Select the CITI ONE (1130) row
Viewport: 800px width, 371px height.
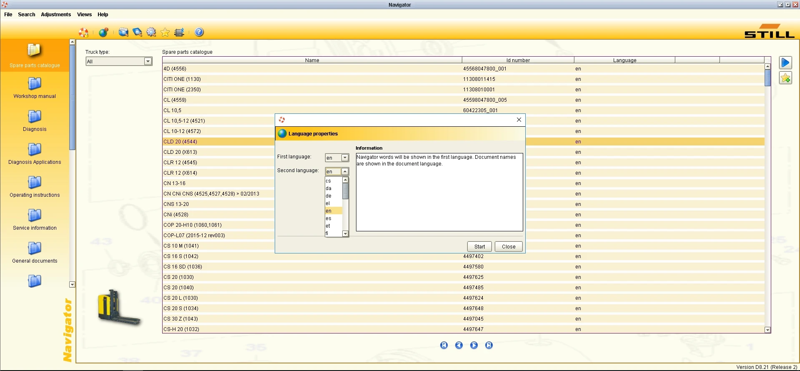[x=463, y=79]
